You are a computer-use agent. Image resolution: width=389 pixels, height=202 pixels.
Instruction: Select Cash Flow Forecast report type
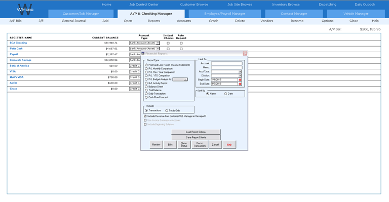146,97
